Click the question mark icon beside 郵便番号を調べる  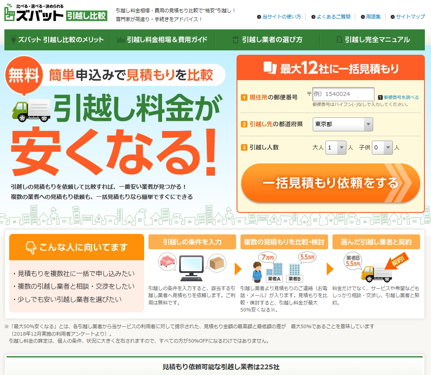(x=380, y=97)
